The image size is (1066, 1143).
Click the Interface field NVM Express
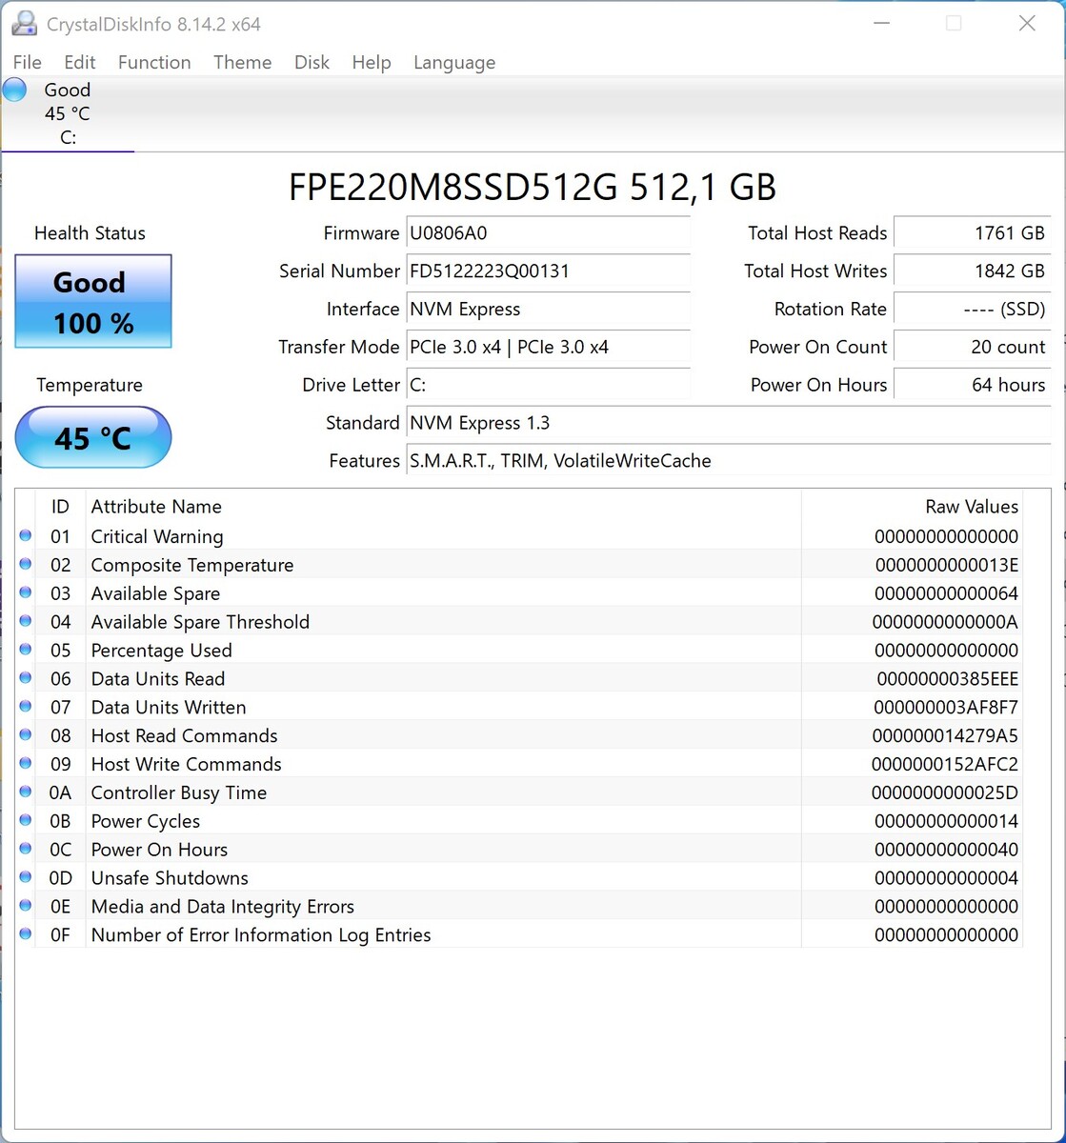548,310
